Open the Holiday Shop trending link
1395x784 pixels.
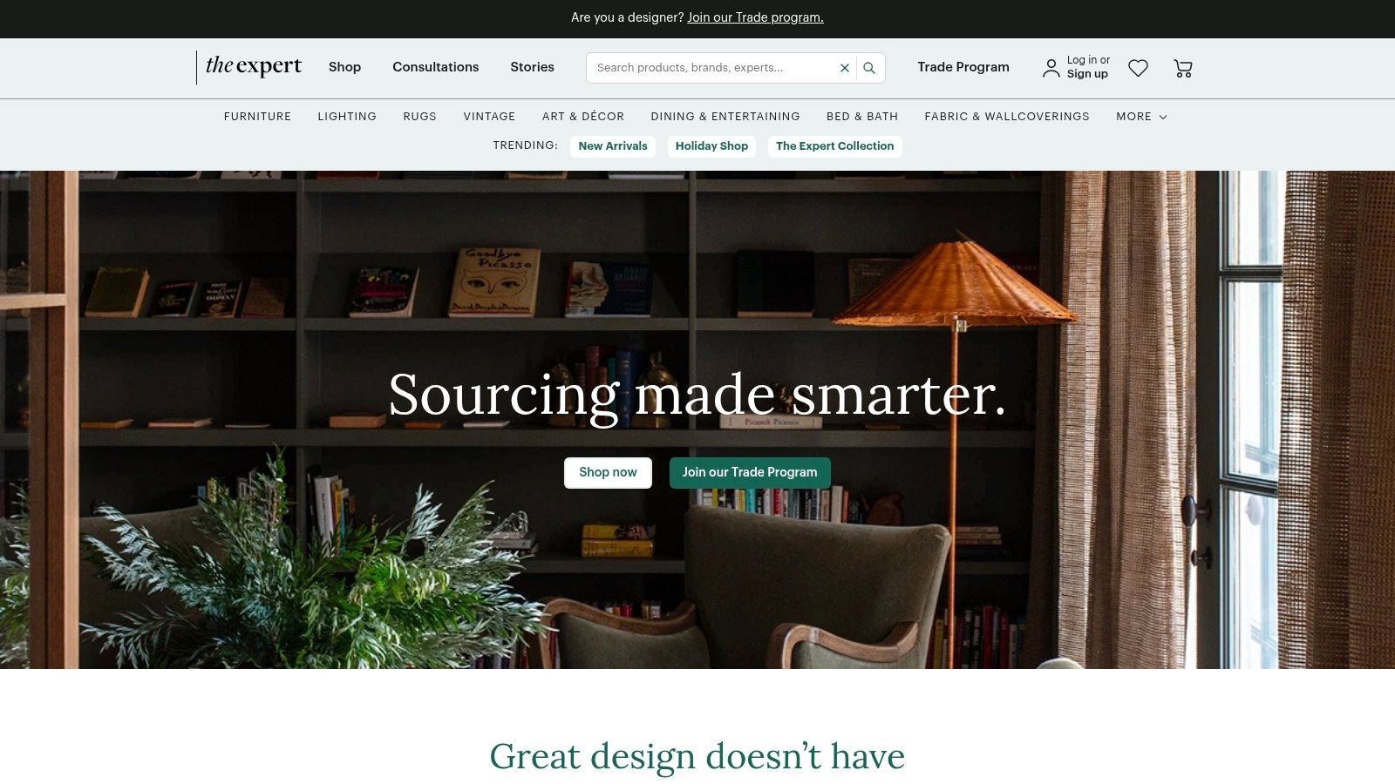point(711,146)
